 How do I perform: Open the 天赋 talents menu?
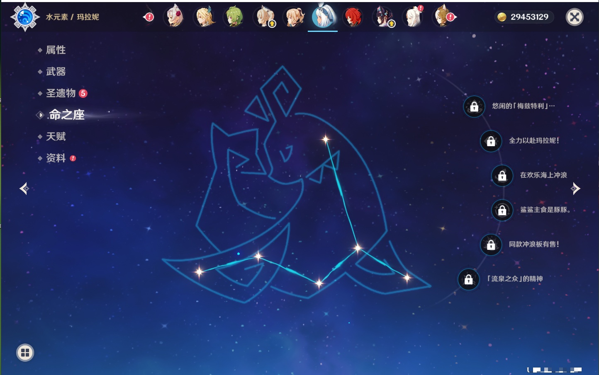click(x=56, y=136)
